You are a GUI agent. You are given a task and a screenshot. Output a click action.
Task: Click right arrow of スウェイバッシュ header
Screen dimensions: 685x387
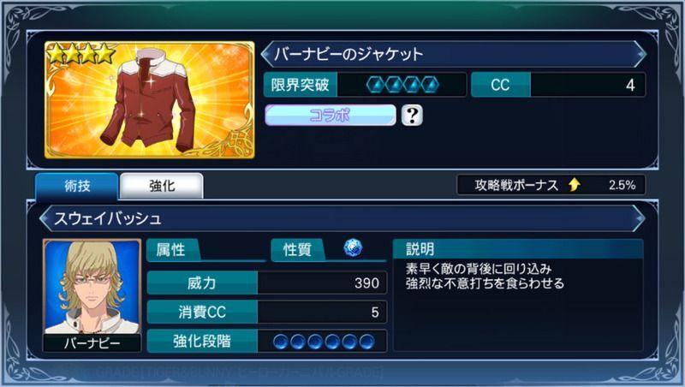tap(639, 218)
